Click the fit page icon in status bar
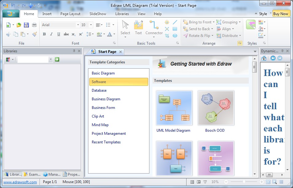Viewport: 293px width, 188px height. (268, 182)
